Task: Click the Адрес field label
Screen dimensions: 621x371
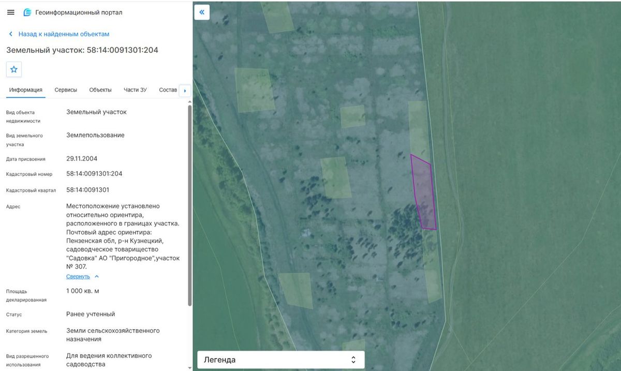Action: coord(13,206)
